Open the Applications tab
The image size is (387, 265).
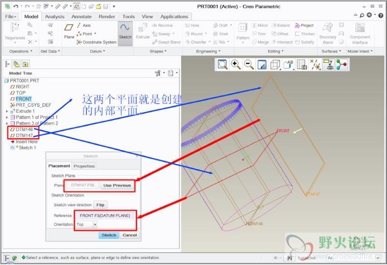[174, 16]
